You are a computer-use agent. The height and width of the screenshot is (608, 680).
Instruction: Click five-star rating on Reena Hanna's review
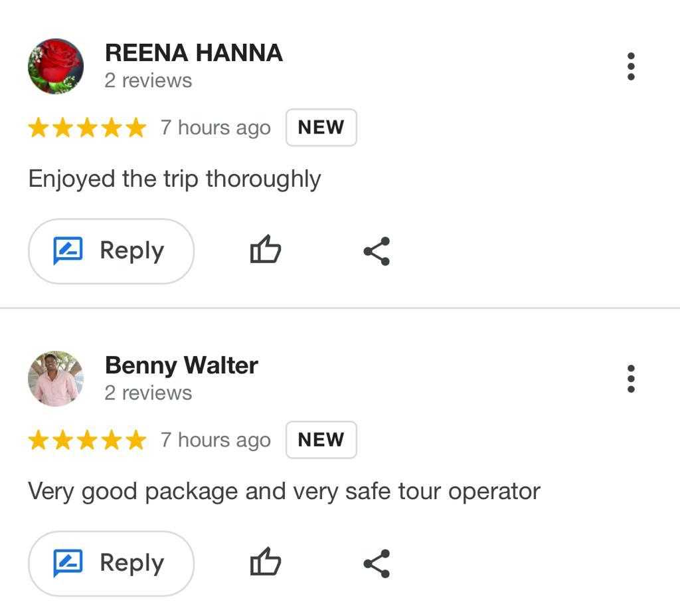[87, 128]
